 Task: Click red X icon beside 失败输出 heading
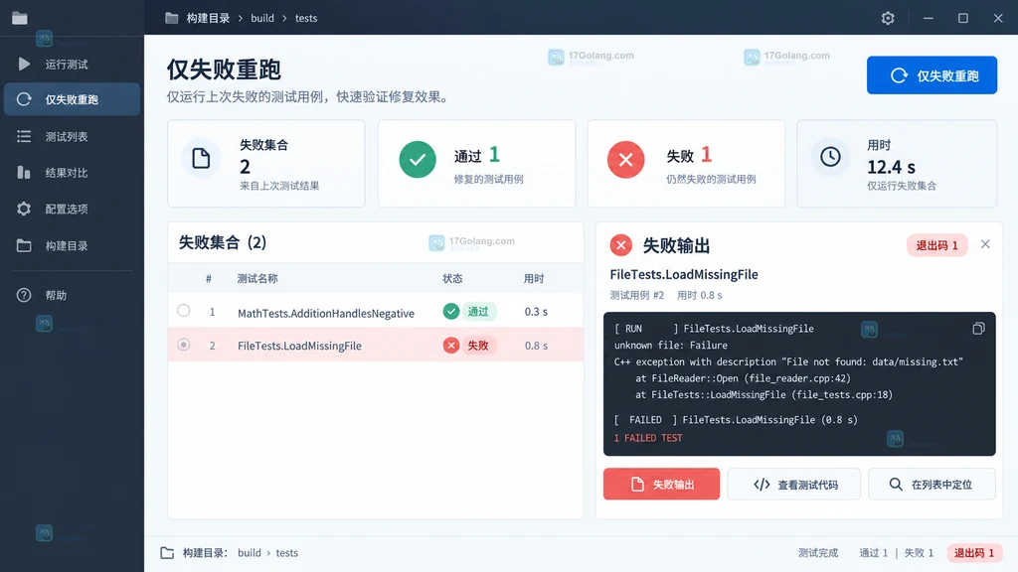coord(620,245)
